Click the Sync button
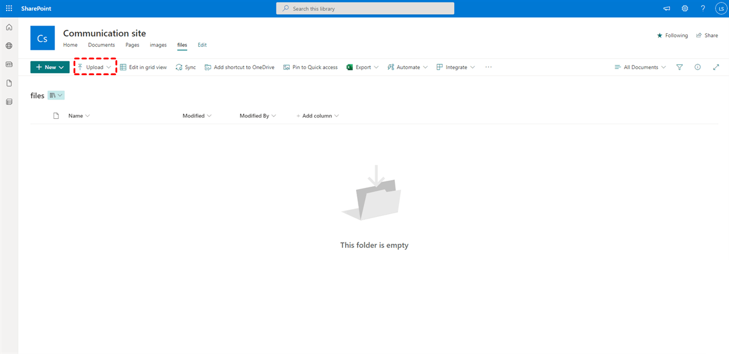 pyautogui.click(x=186, y=67)
